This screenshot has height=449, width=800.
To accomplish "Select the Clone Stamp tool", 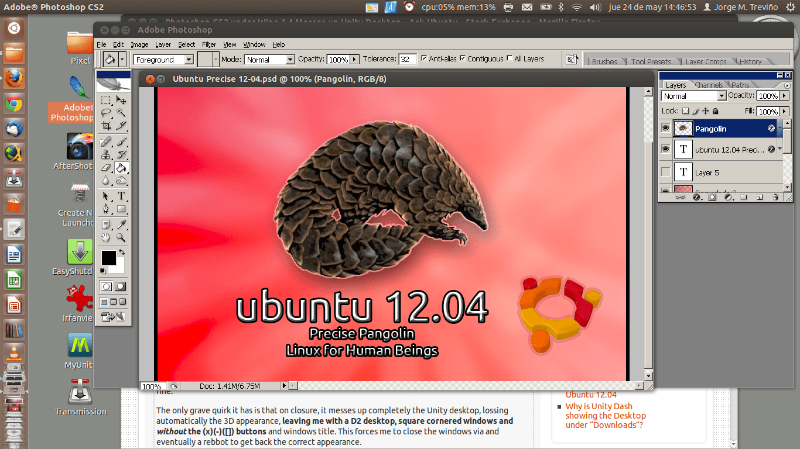I will 106,154.
